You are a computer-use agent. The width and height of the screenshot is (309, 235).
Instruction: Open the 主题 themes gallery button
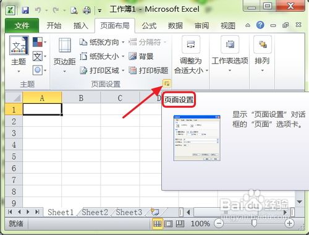click(x=19, y=54)
